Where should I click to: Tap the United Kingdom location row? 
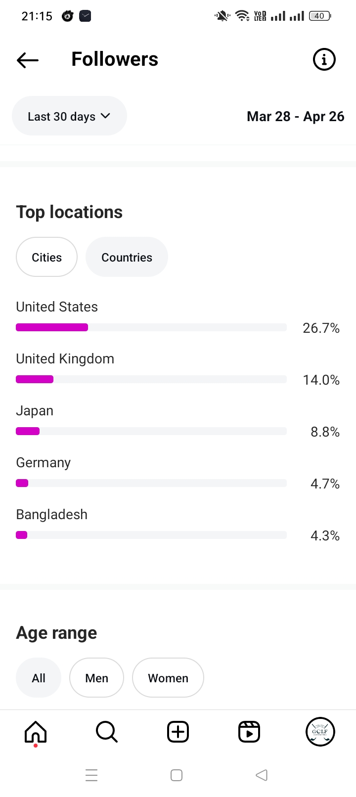[65, 359]
